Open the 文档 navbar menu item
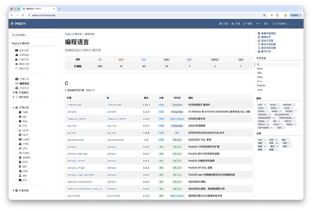Screen dimensions: 312x211 [x=224, y=24]
